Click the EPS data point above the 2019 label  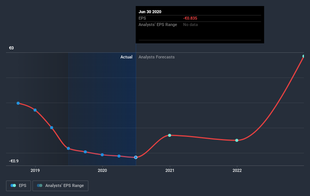pyautogui.click(x=35, y=110)
